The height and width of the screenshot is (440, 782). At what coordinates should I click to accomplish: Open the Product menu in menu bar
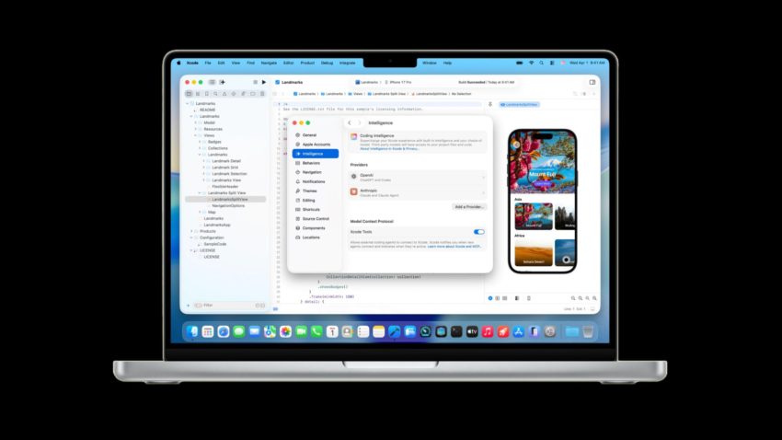coord(306,63)
